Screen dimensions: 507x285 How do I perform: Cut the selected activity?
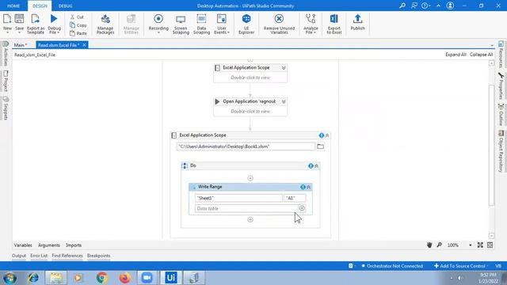click(x=77, y=17)
